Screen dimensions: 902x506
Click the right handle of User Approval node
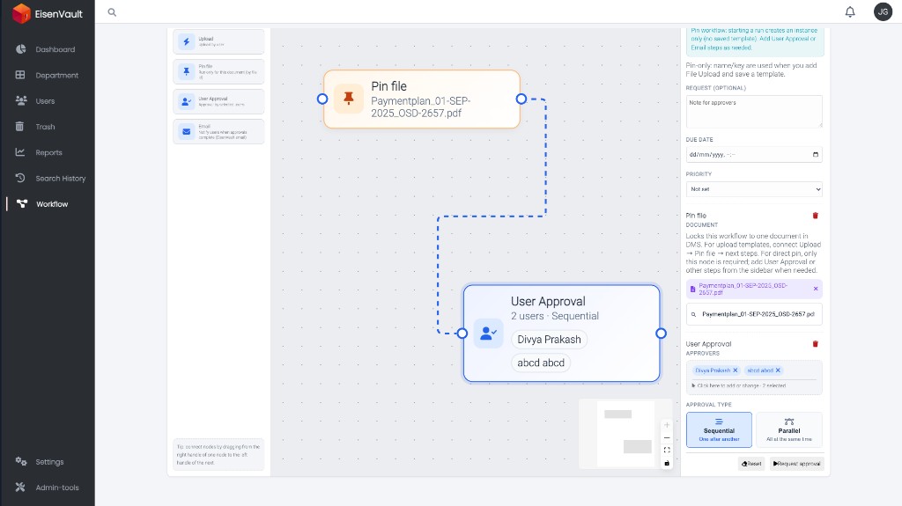point(661,333)
